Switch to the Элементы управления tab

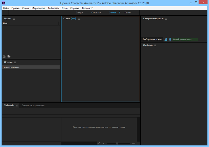pos(33,106)
